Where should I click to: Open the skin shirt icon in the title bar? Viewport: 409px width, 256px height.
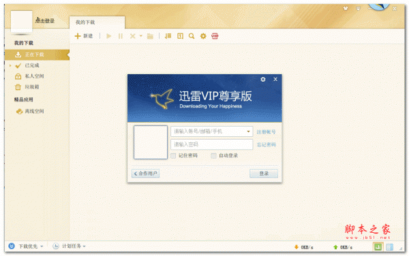point(346,8)
